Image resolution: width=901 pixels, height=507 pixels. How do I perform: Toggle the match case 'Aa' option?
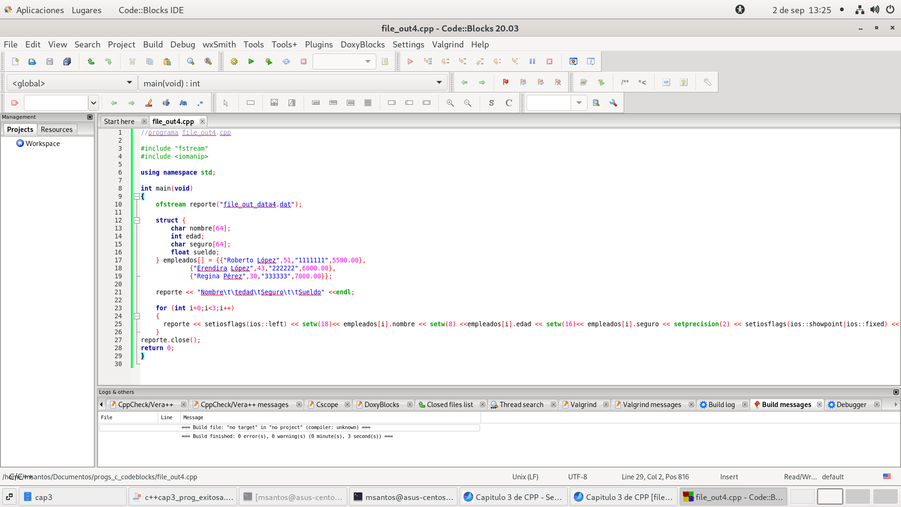coord(183,103)
